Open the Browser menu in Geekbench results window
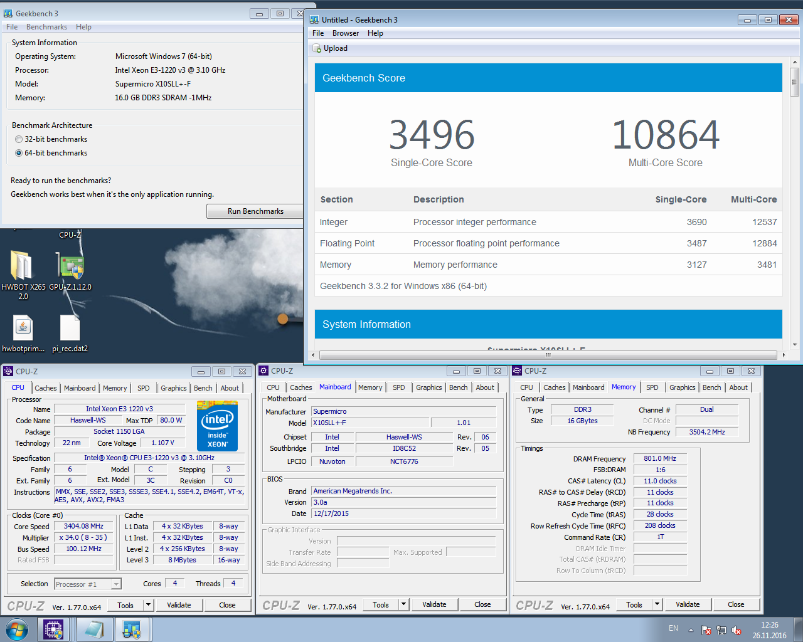The height and width of the screenshot is (642, 803). pos(346,33)
